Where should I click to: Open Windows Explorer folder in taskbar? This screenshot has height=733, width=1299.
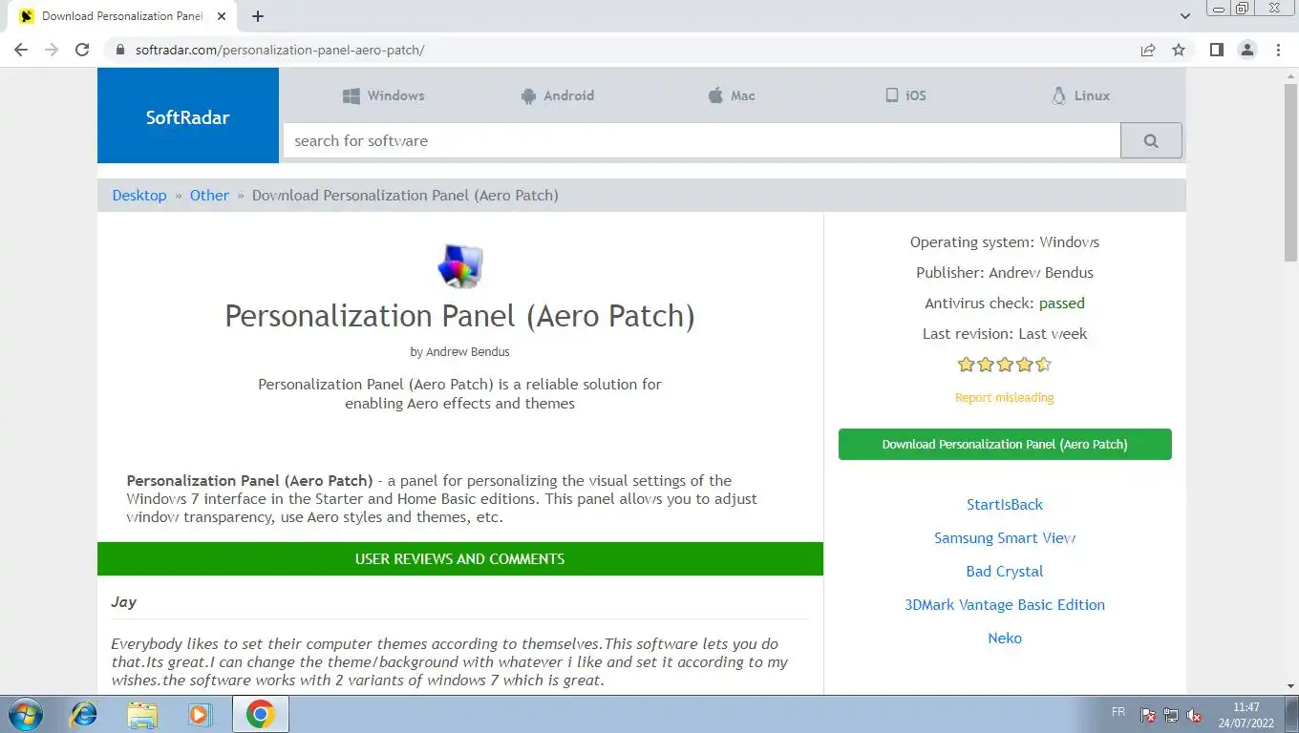(142, 714)
